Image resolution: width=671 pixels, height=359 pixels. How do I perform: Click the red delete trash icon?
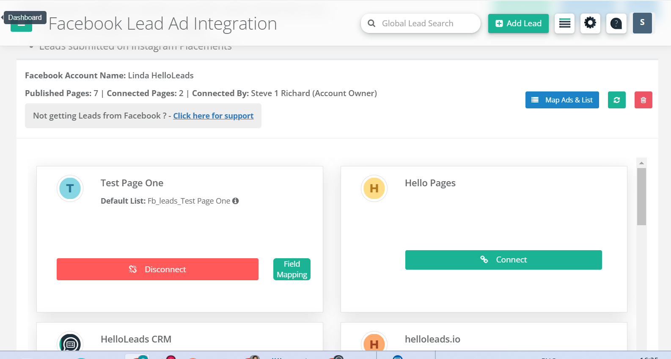pyautogui.click(x=643, y=100)
